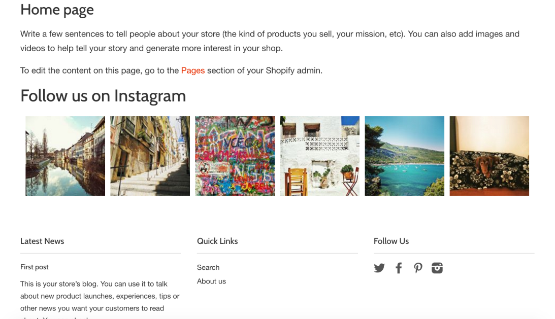555x319 pixels.
Task: Click the Home page heading
Action: click(x=57, y=10)
